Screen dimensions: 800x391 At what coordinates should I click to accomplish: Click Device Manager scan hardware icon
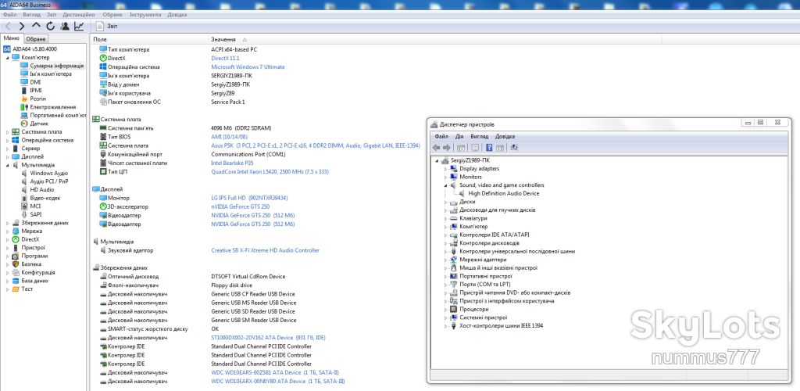tap(514, 148)
